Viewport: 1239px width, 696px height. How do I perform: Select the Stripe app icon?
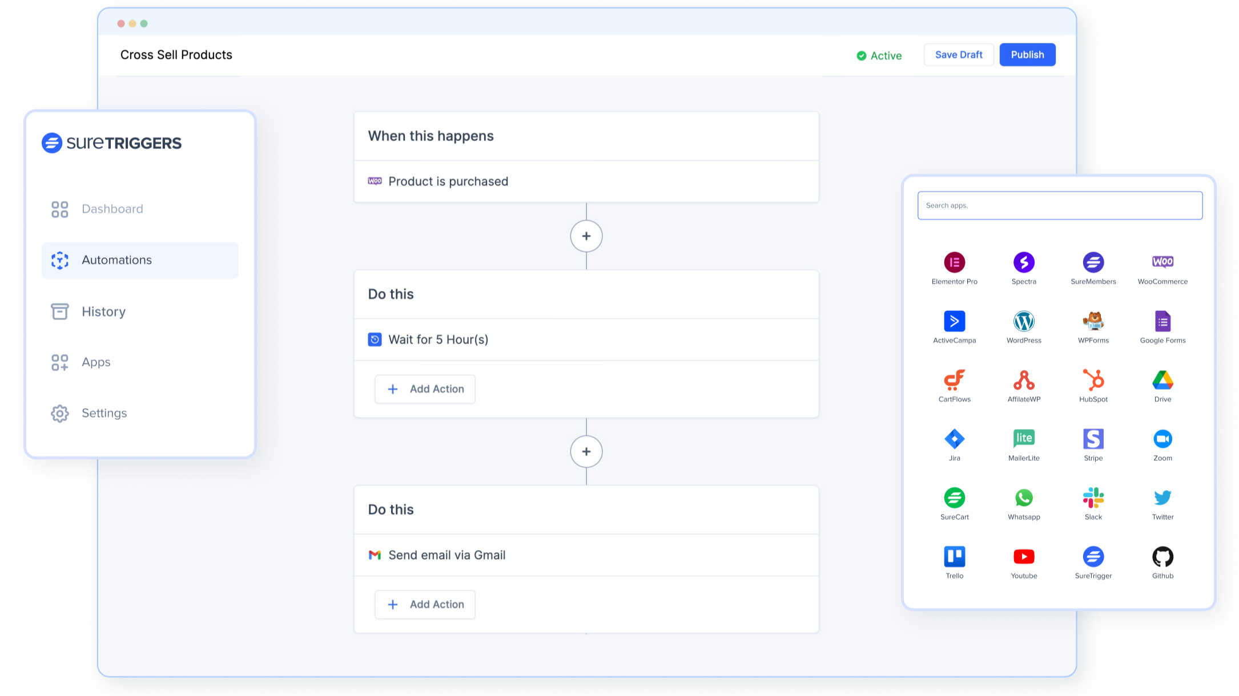(1093, 439)
